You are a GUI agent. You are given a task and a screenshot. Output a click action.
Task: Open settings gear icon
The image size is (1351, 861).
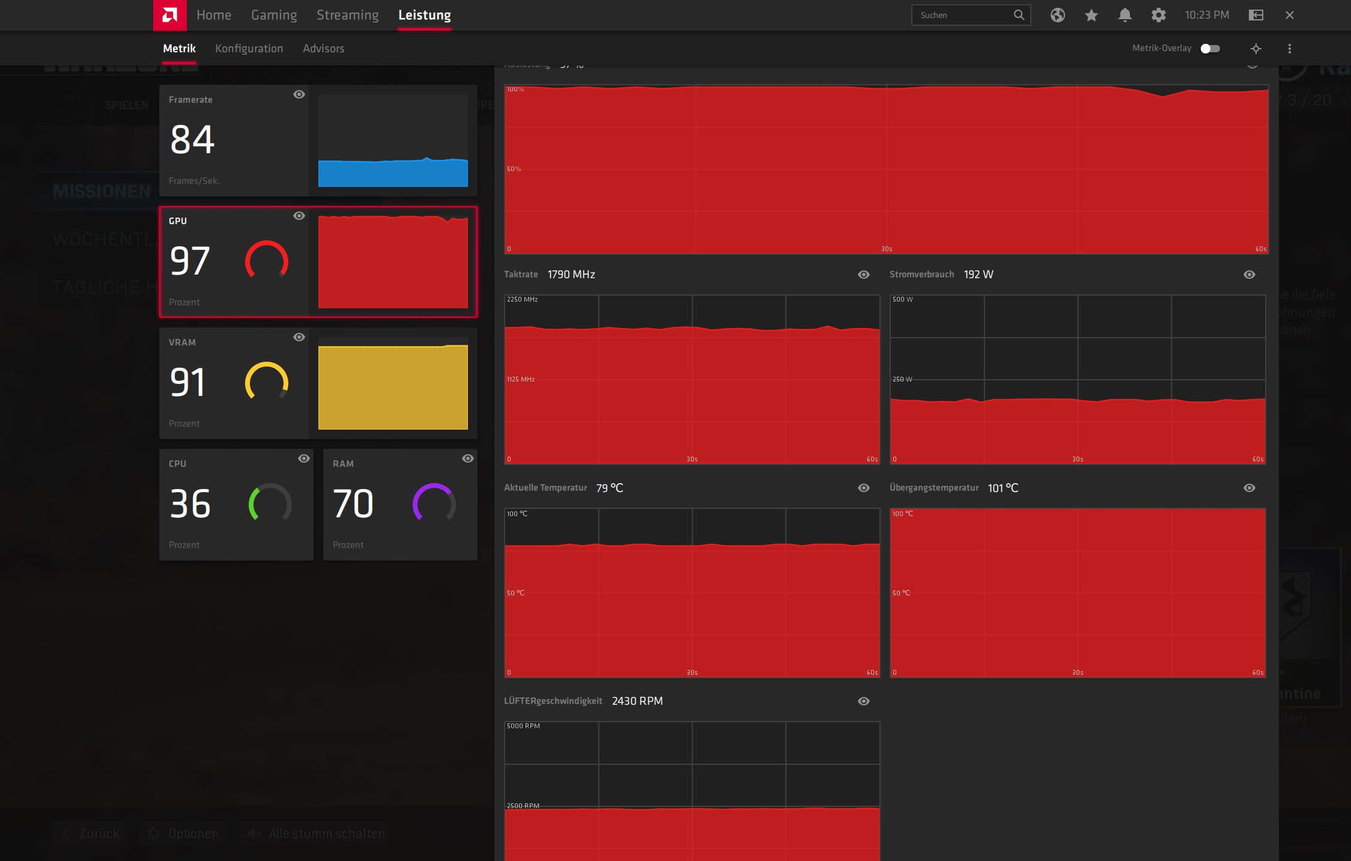1158,15
